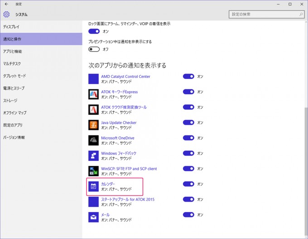Open タブレット モード settings
This screenshot has height=239, width=308.
[41, 76]
